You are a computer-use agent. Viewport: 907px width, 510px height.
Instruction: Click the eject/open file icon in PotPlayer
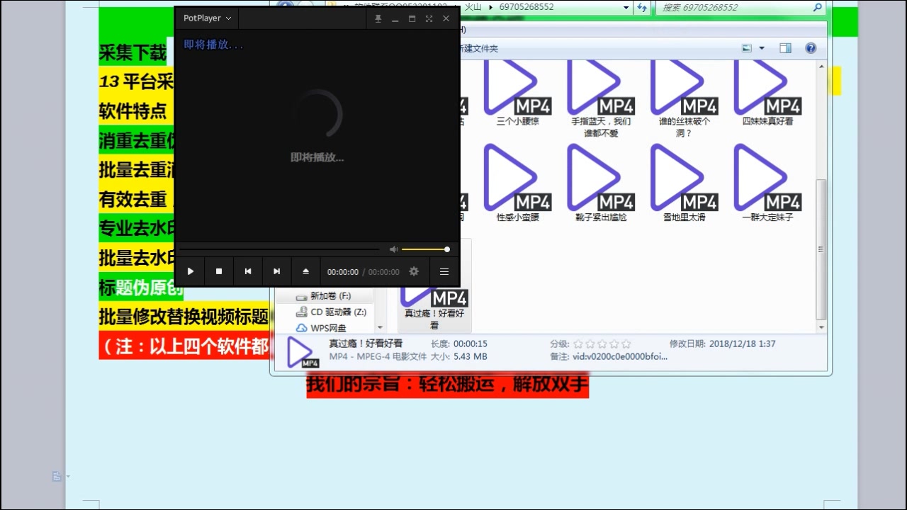coord(306,271)
